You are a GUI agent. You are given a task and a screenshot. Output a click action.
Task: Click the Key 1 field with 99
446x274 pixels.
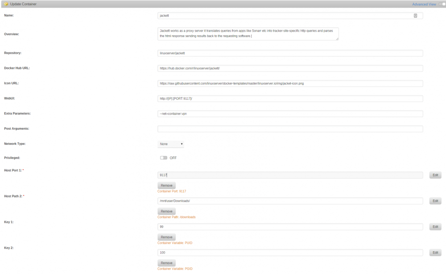point(290,227)
